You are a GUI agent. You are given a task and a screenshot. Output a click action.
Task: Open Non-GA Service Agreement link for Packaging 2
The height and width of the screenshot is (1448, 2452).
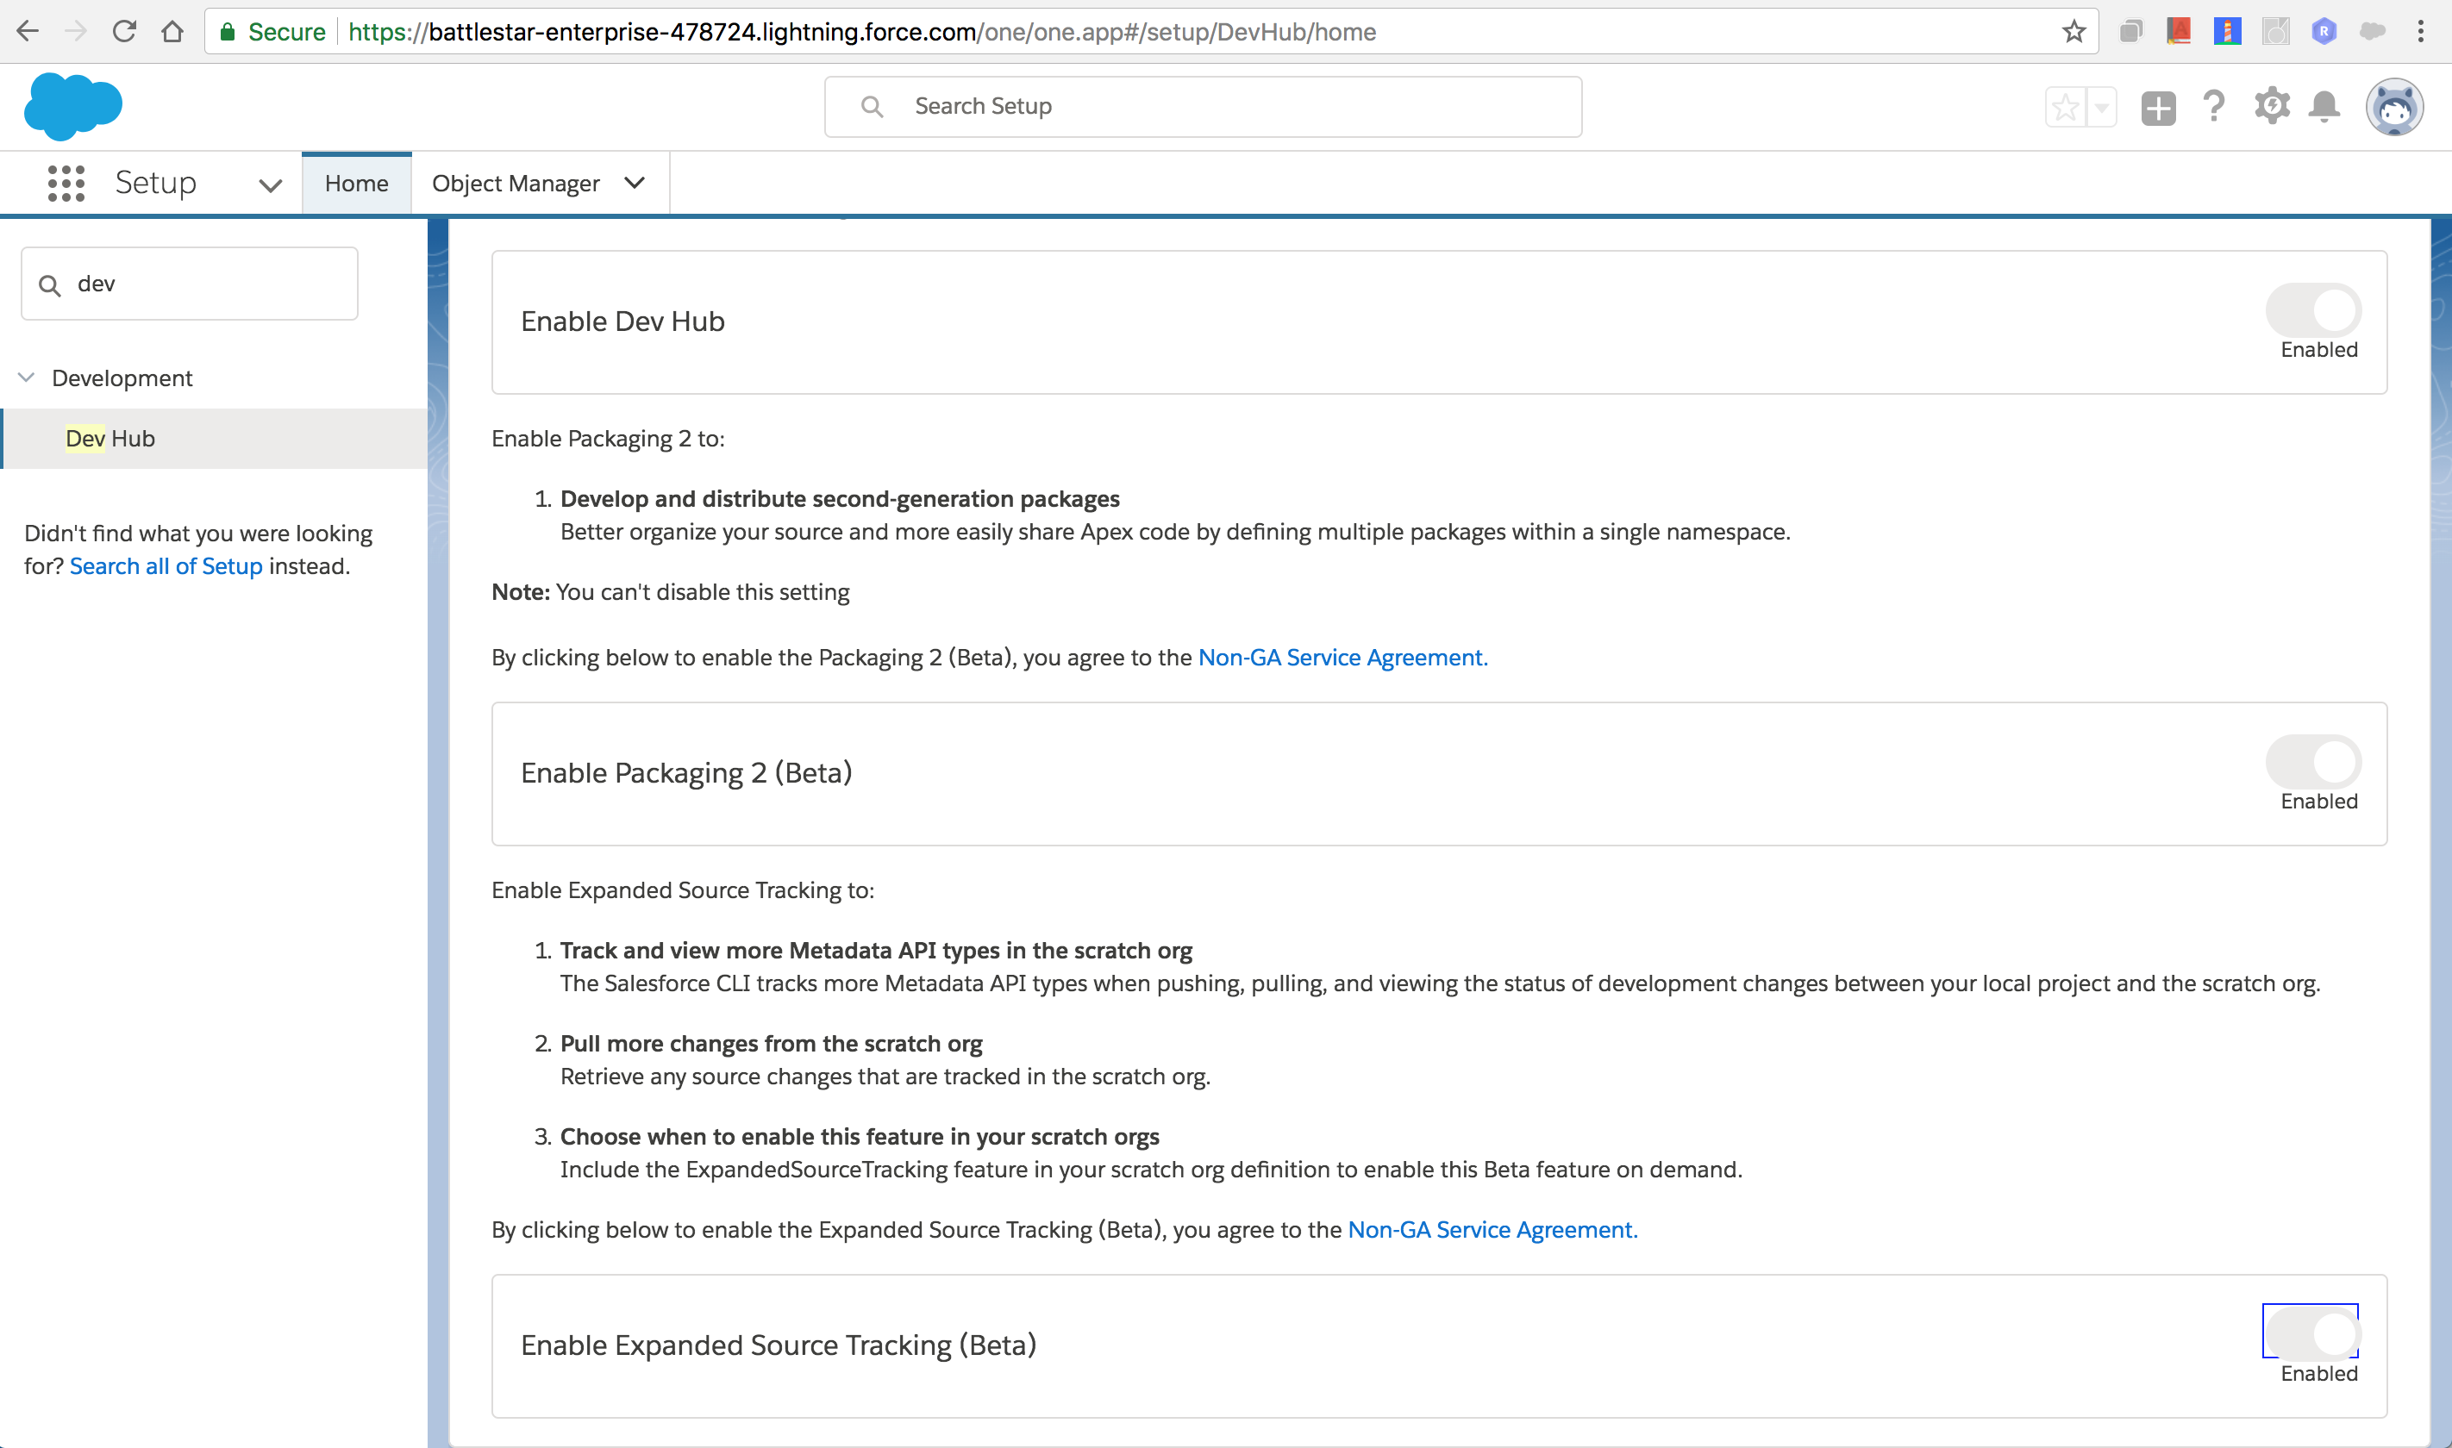point(1342,658)
